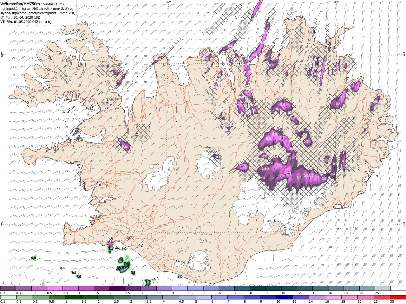
Task: Click the 1.4 snowfall value in the northeast
Action: click(356, 87)
